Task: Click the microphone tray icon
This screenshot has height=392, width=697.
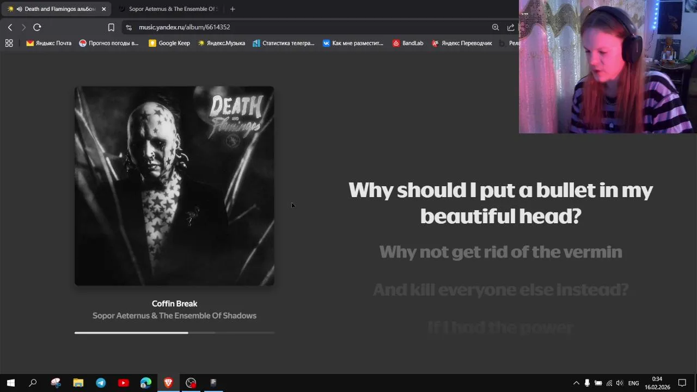Action: click(x=587, y=383)
